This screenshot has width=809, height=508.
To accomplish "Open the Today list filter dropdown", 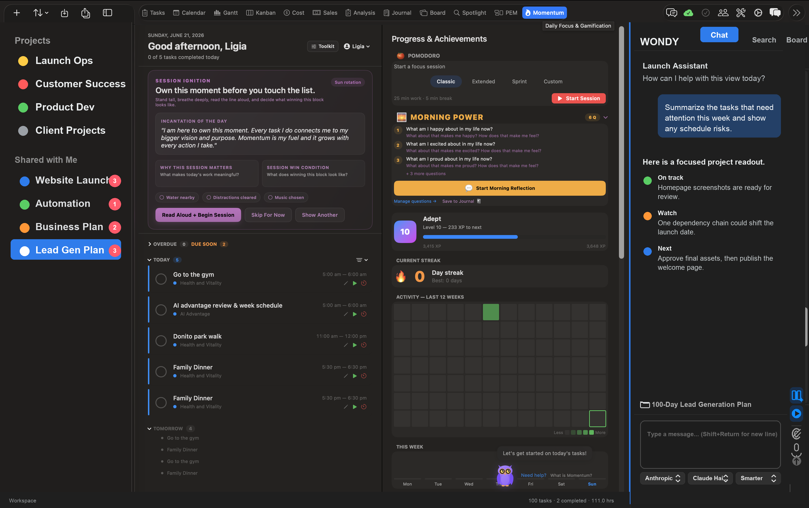I will pos(362,260).
